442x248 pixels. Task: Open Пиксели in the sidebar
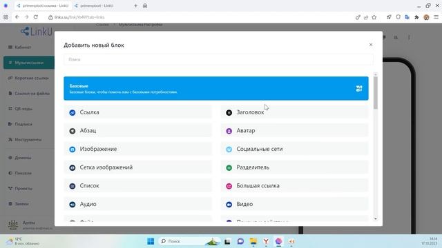click(20, 173)
